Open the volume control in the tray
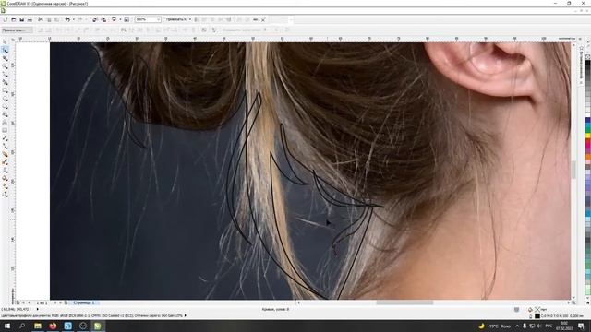This screenshot has width=591, height=332. (x=539, y=326)
